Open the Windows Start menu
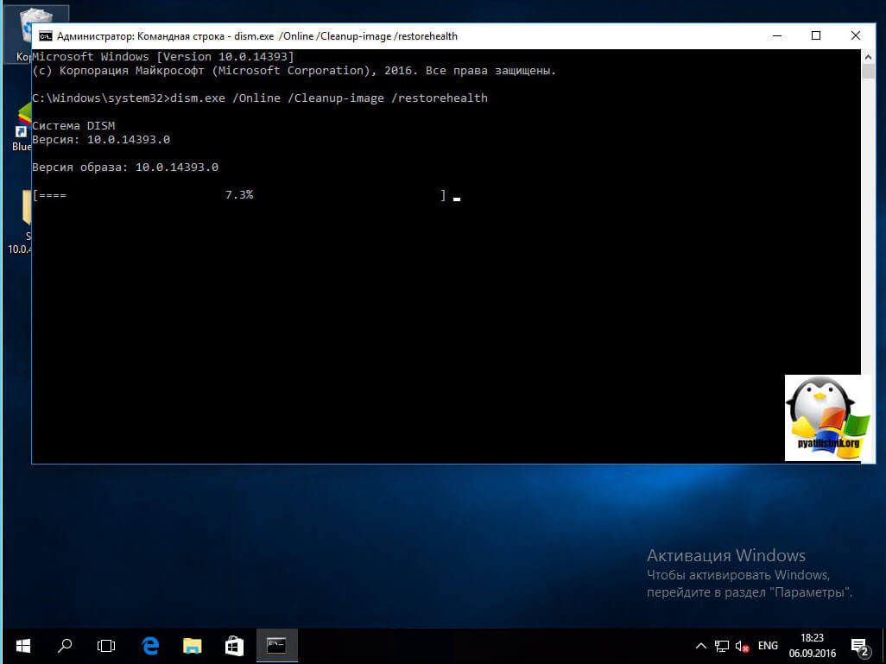The height and width of the screenshot is (664, 886). click(x=23, y=645)
